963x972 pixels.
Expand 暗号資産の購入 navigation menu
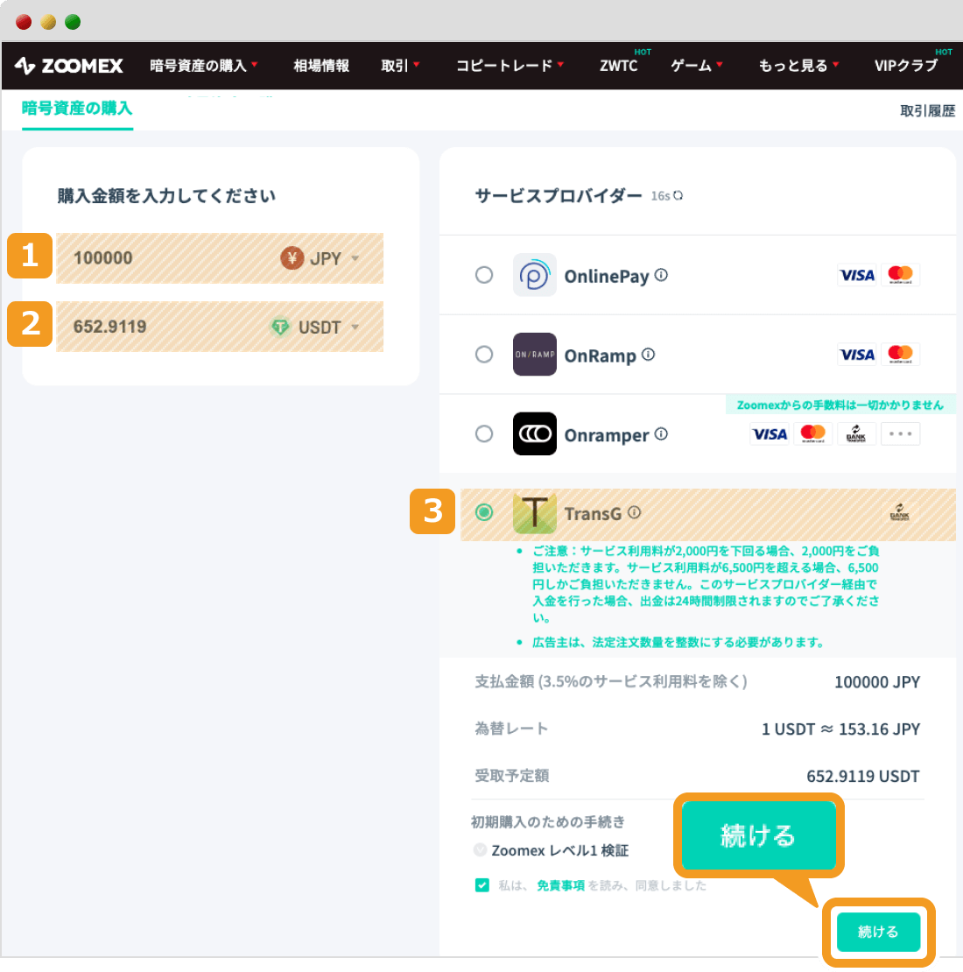[x=204, y=66]
